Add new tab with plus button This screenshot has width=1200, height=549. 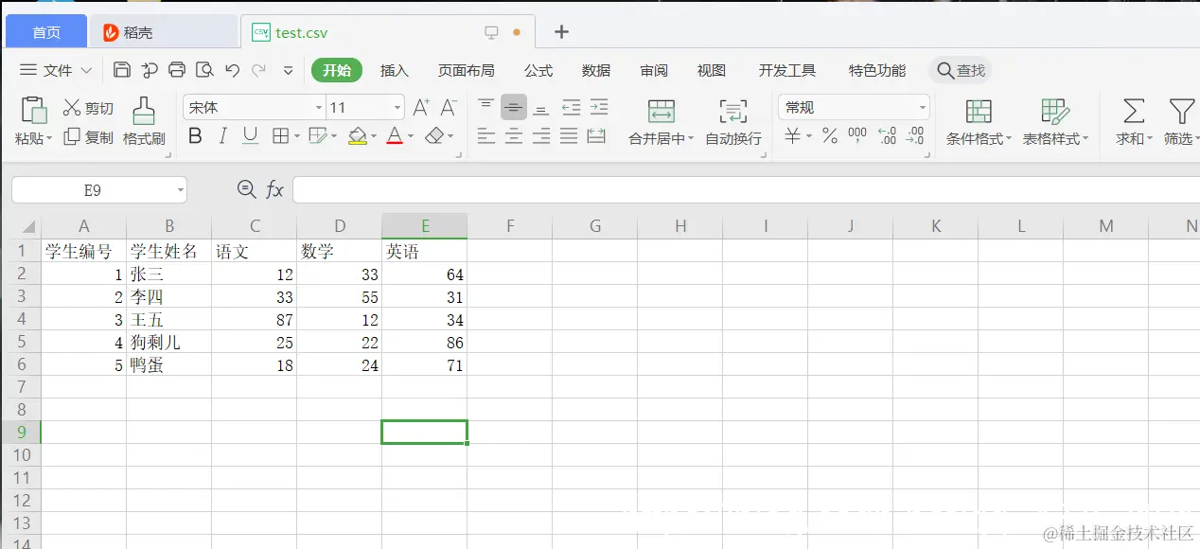561,31
